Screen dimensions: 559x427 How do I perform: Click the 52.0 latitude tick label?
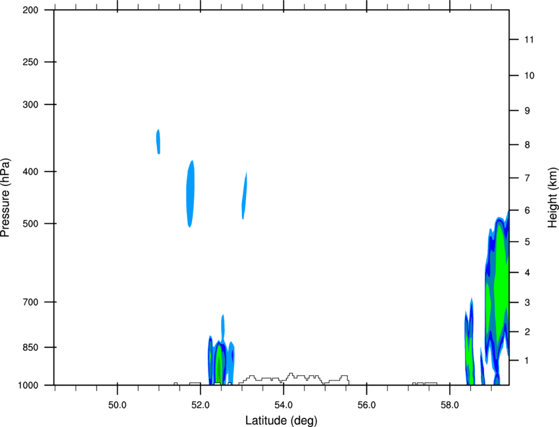tap(201, 405)
